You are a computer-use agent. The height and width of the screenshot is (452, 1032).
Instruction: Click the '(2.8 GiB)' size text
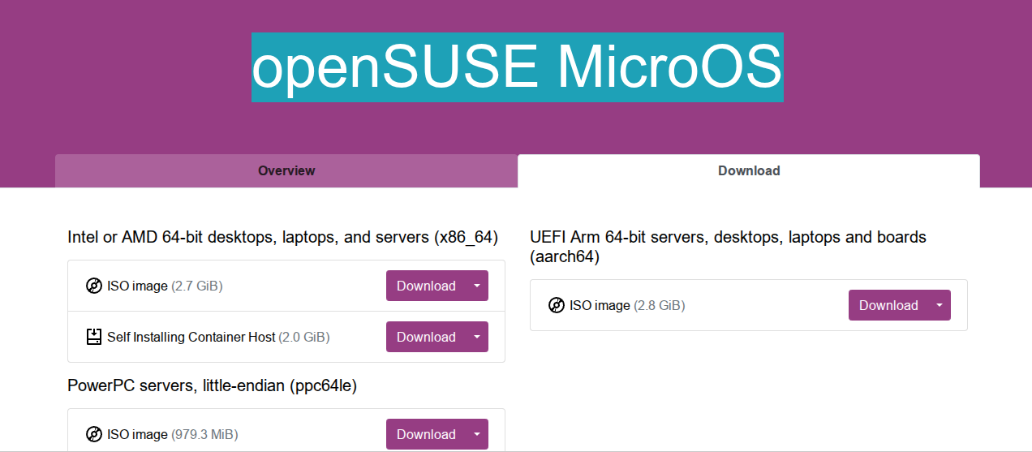click(x=660, y=305)
